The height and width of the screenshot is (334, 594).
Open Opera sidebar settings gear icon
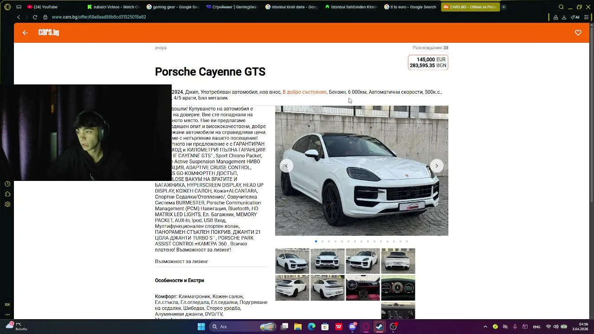[7, 204]
